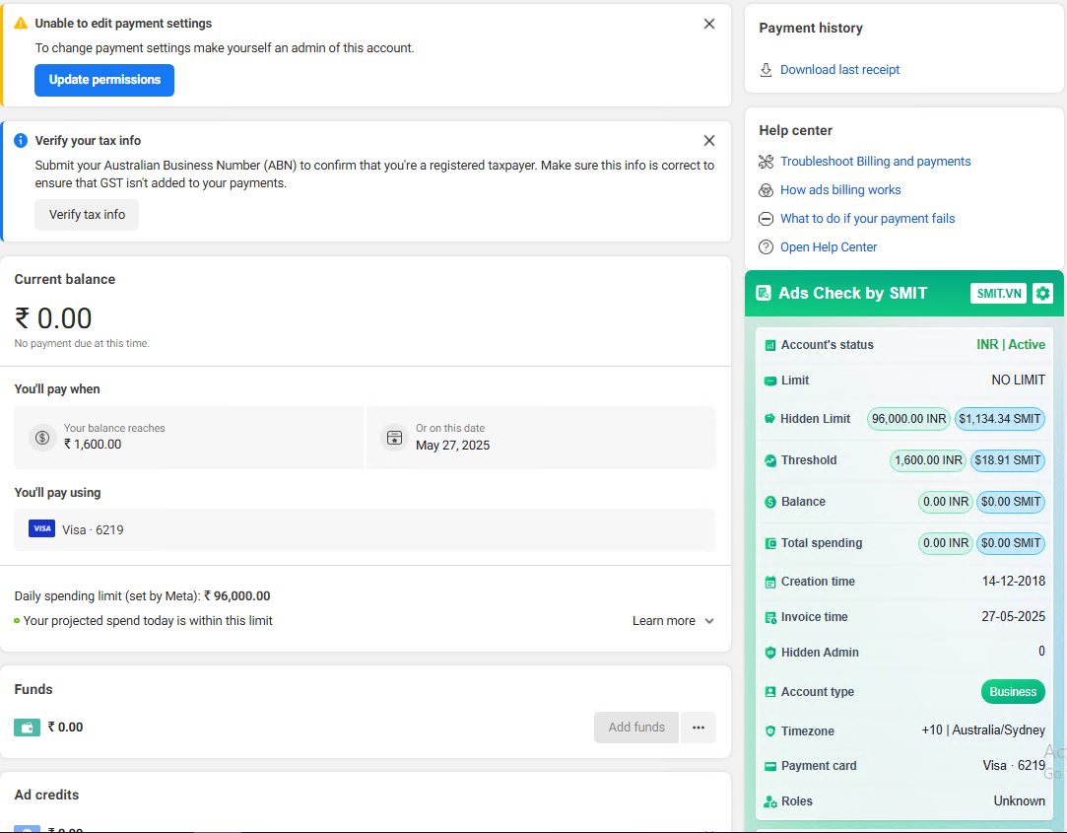
Task: Click the $18.91 SMIT threshold pill
Action: (x=1007, y=460)
